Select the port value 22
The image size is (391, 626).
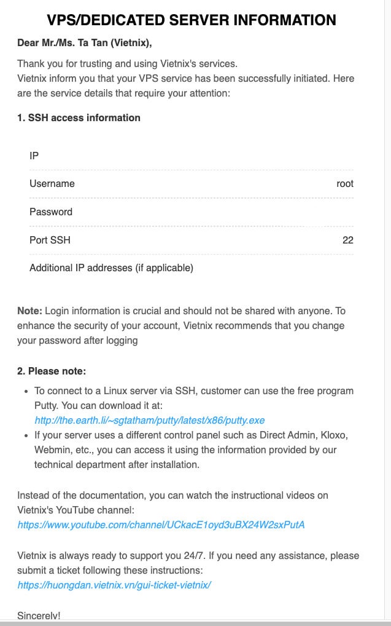(x=348, y=240)
